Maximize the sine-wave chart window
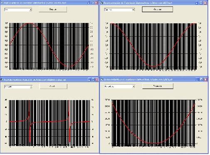This screenshot has width=210, height=155. [x=93, y=3]
